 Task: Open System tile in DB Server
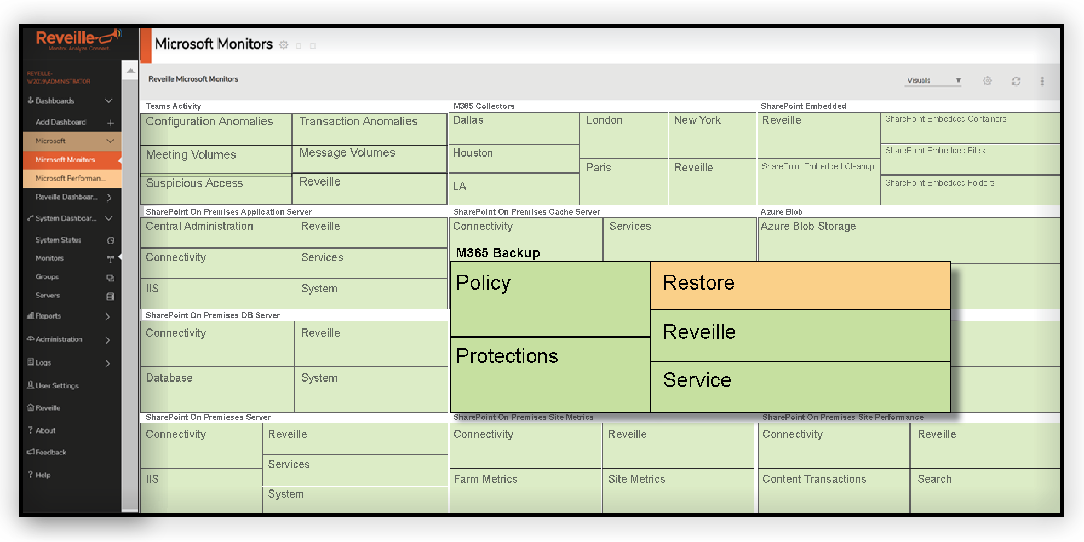(371, 390)
